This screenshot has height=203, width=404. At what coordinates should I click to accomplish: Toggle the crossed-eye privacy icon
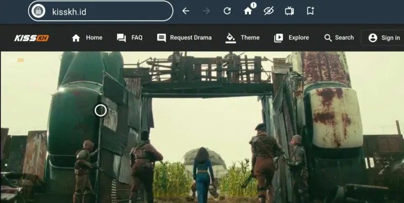268,11
